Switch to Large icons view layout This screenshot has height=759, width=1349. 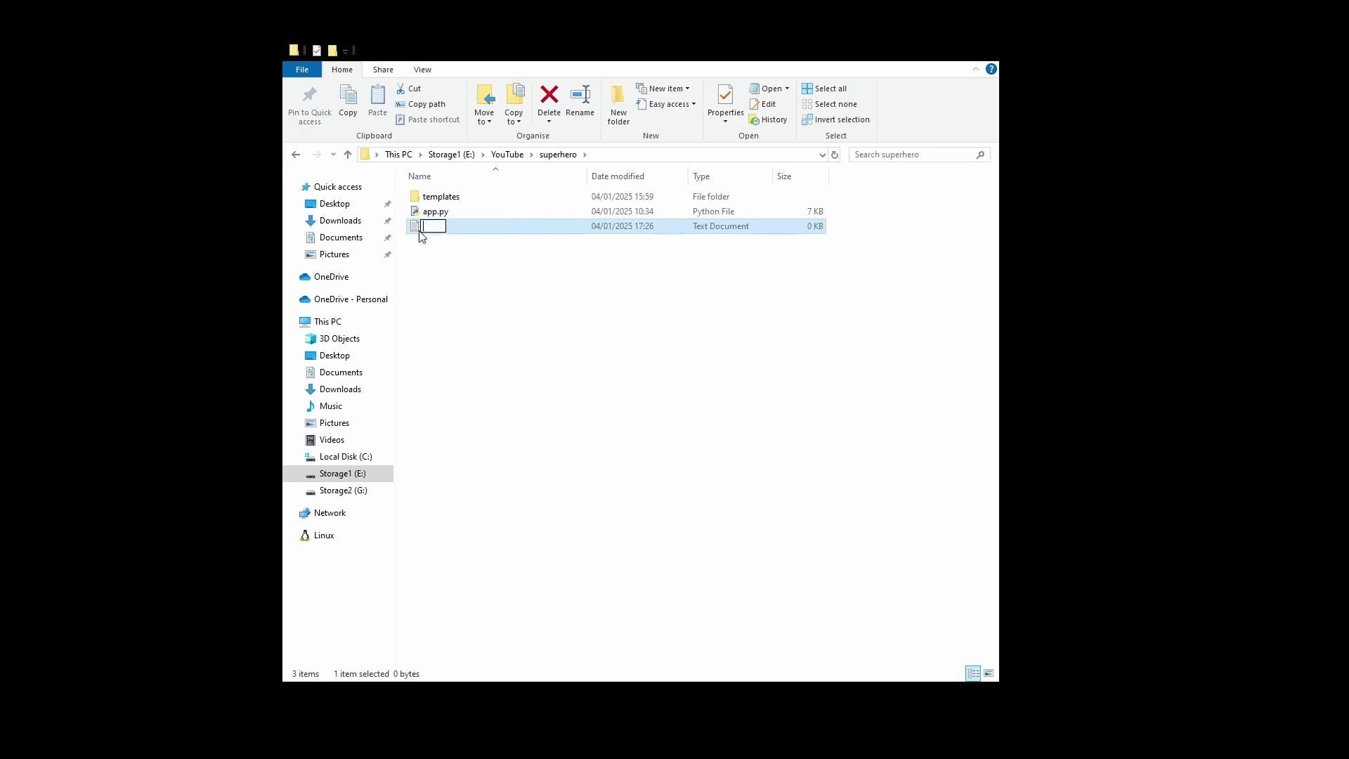pos(989,673)
